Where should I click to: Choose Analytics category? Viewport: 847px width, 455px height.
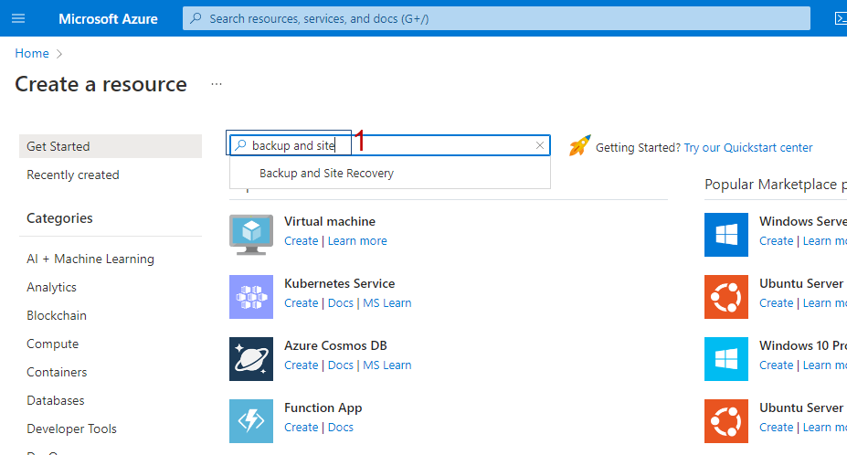(51, 288)
